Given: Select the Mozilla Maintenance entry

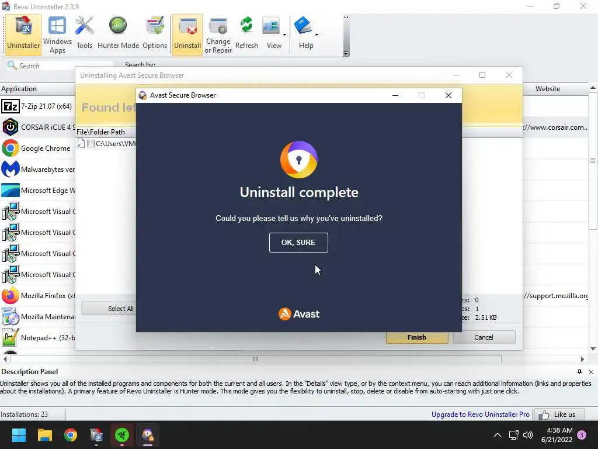Looking at the screenshot, I should (x=38, y=316).
